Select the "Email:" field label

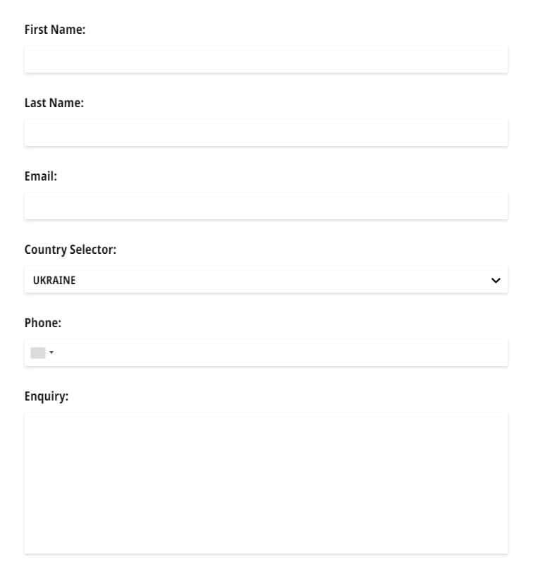click(40, 176)
